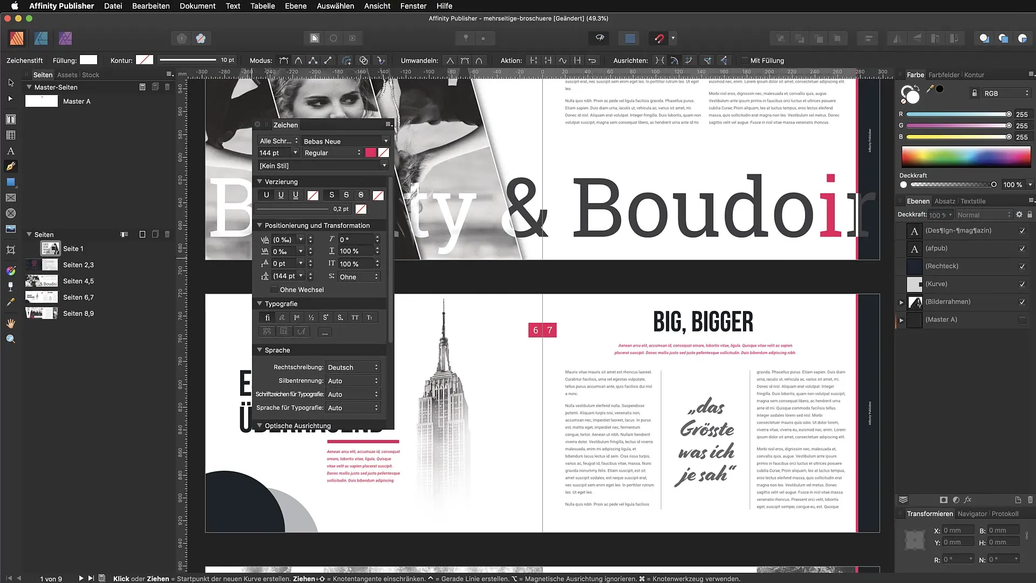
Task: Switch to Farbfelder tab
Action: pyautogui.click(x=944, y=75)
